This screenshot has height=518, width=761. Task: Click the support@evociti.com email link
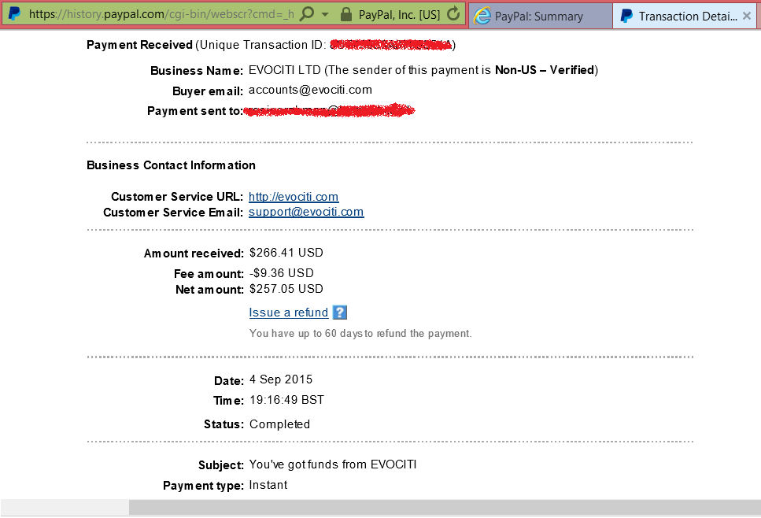306,212
